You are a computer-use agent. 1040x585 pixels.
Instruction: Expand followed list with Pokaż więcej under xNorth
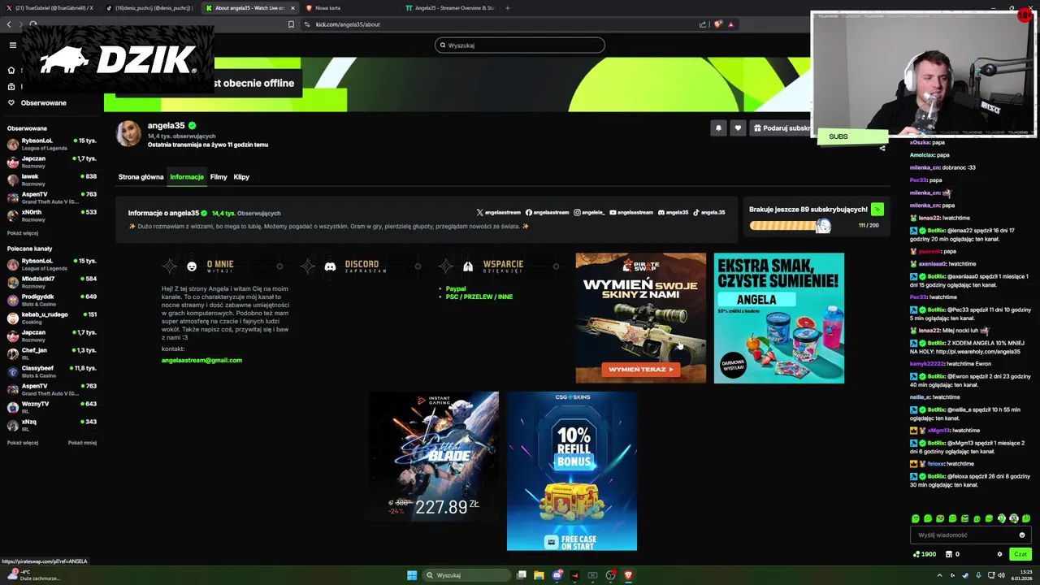coord(23,233)
